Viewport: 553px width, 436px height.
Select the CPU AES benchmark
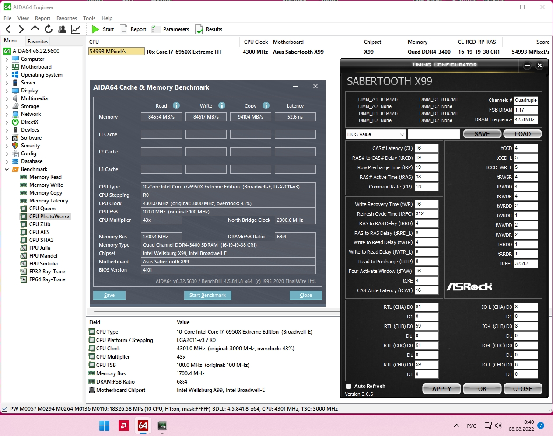point(39,232)
